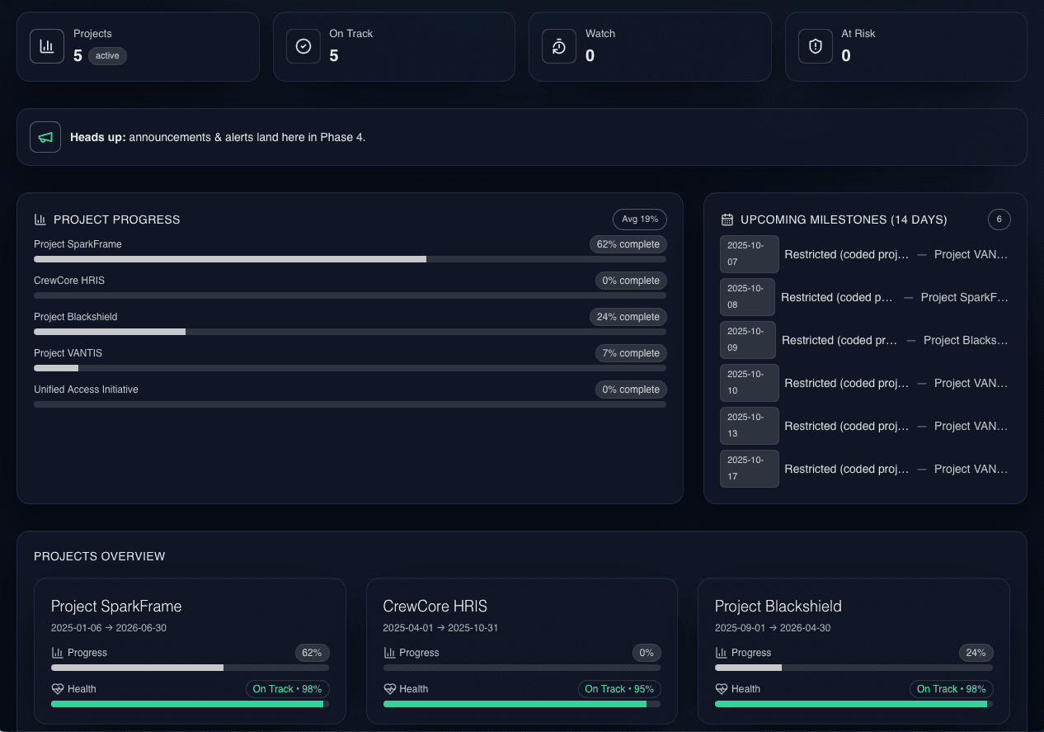This screenshot has height=732, width=1044.
Task: Click the truncated Project SparkF milestone entry
Action: pyautogui.click(x=964, y=297)
